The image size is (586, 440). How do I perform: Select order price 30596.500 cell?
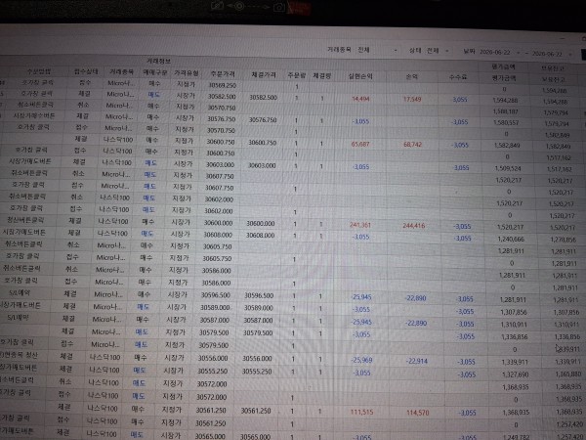216,295
